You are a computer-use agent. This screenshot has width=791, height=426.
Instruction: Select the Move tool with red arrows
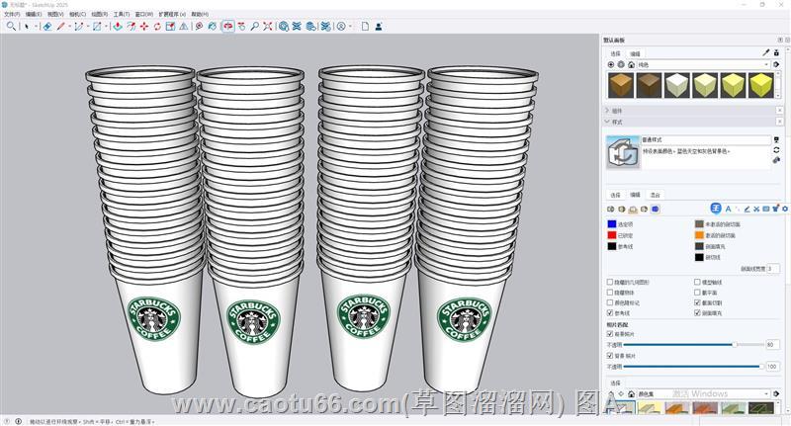coord(144,27)
